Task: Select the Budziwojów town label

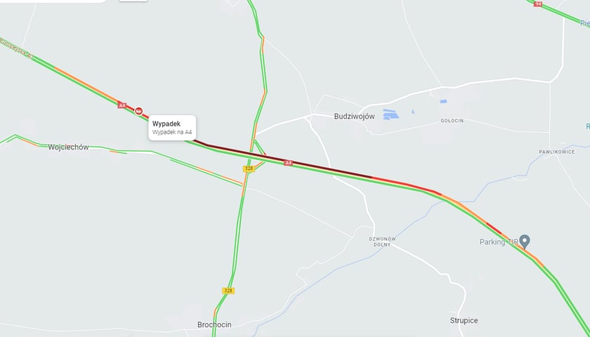Action: (354, 117)
